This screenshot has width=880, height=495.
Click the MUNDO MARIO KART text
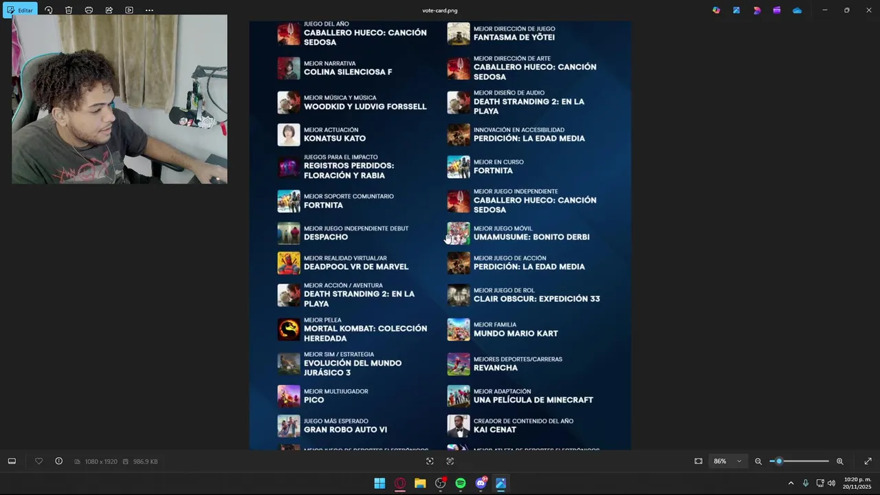click(516, 333)
